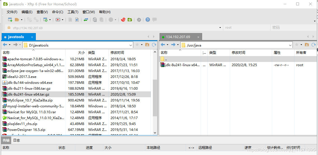318x155 pixels.
Task: Select jdk-8u144-windows-x64.exe file
Action: pos(76,82)
